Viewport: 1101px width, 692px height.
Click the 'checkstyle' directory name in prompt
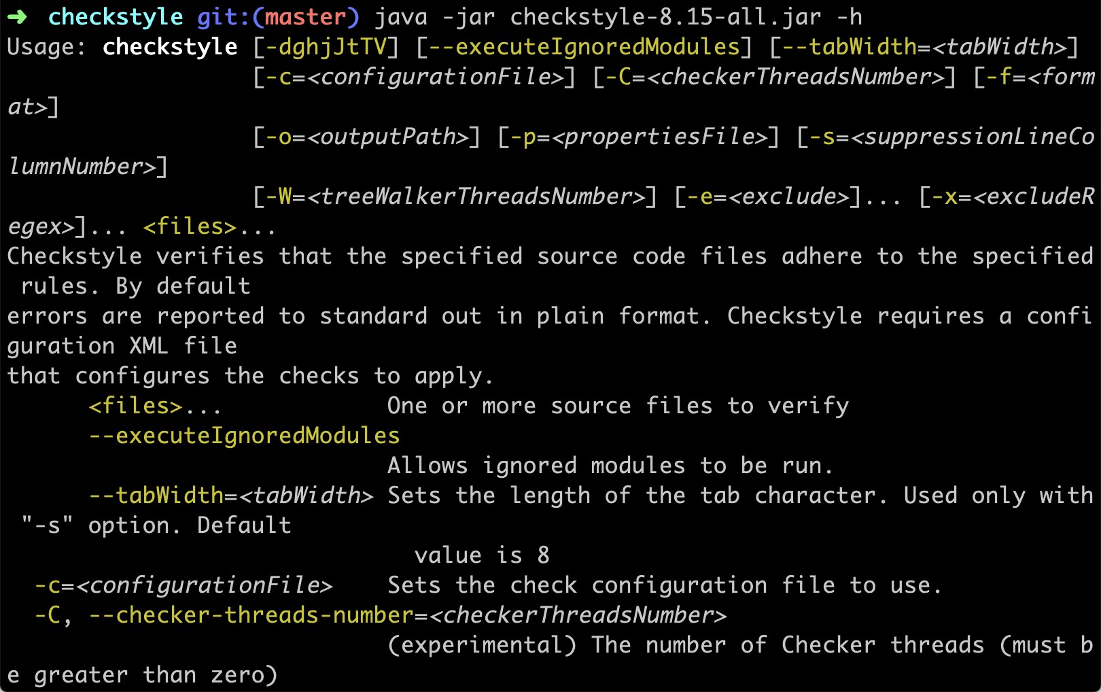(x=116, y=17)
